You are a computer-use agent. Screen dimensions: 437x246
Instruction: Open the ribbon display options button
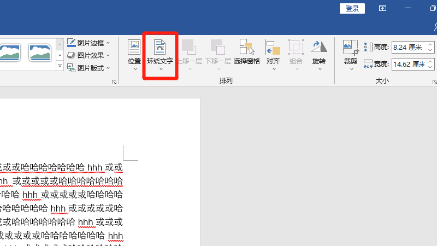(x=383, y=8)
